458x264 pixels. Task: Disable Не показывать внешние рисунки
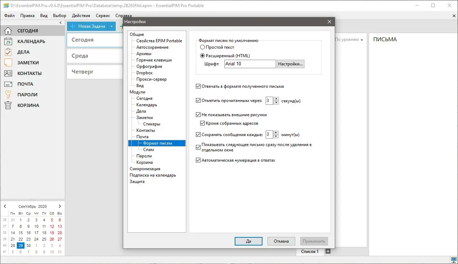pyautogui.click(x=198, y=115)
